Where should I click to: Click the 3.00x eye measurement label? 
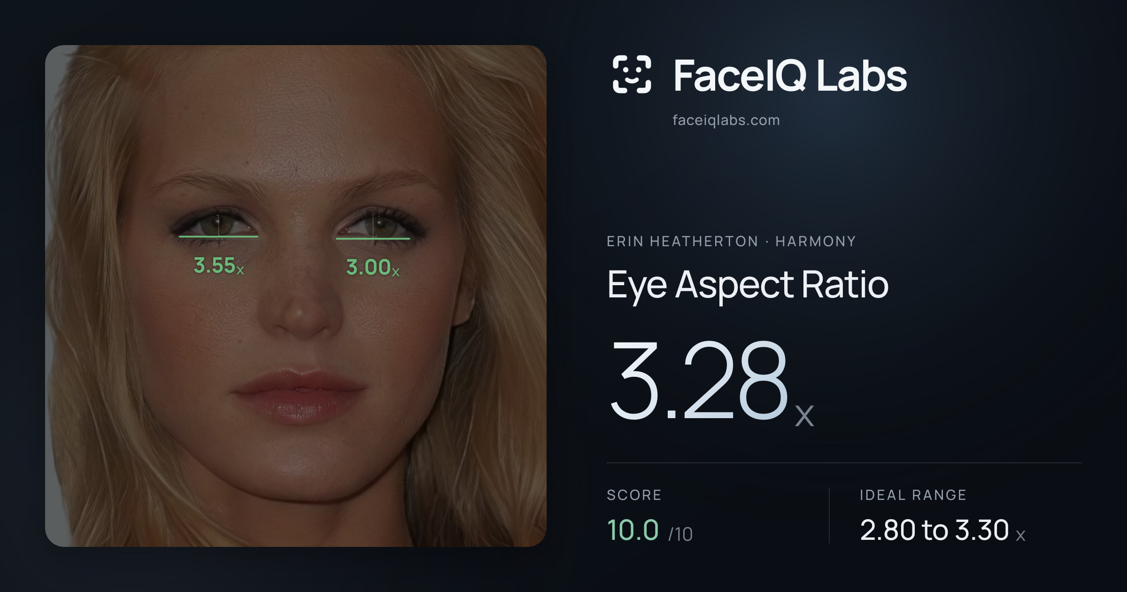tap(373, 267)
